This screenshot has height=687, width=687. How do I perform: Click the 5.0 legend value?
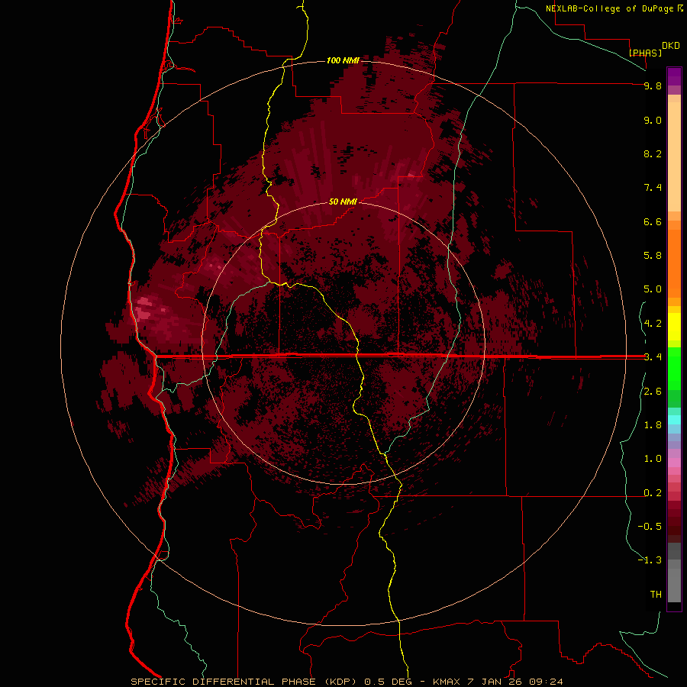(x=653, y=289)
